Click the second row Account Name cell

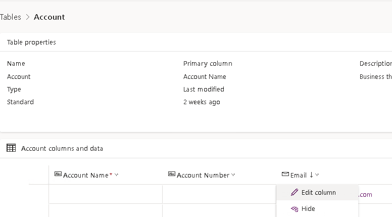[x=105, y=210]
